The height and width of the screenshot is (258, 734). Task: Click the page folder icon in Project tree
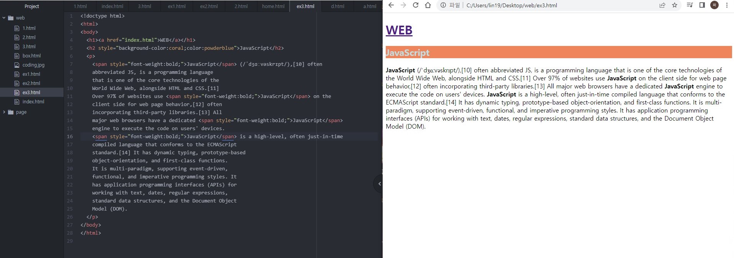click(x=11, y=112)
